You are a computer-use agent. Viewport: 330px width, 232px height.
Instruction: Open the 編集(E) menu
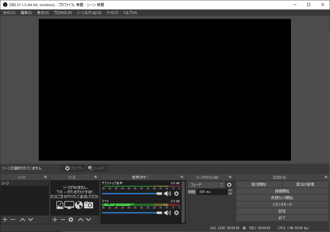(x=26, y=13)
